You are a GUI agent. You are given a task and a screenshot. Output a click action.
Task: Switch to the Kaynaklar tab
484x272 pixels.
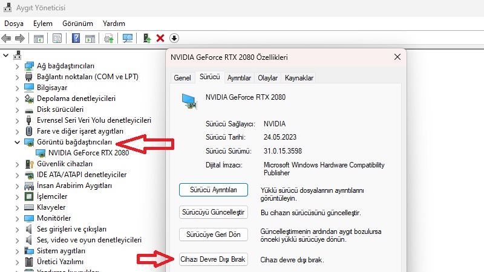pos(299,78)
